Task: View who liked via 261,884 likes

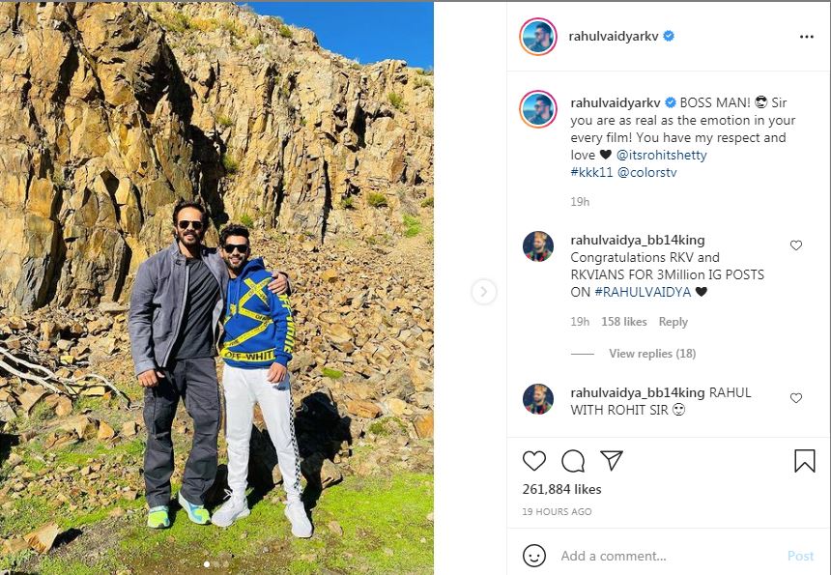Action: pyautogui.click(x=561, y=489)
